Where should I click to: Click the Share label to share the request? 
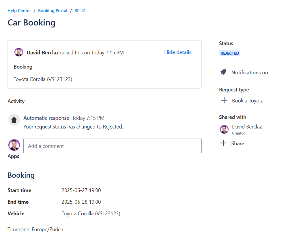click(x=237, y=144)
